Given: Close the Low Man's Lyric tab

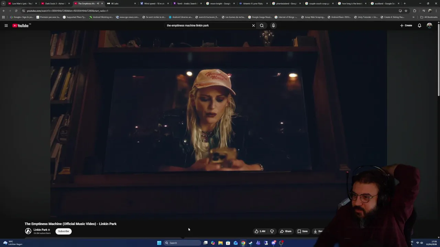Looking at the screenshot, I should pos(36,3).
